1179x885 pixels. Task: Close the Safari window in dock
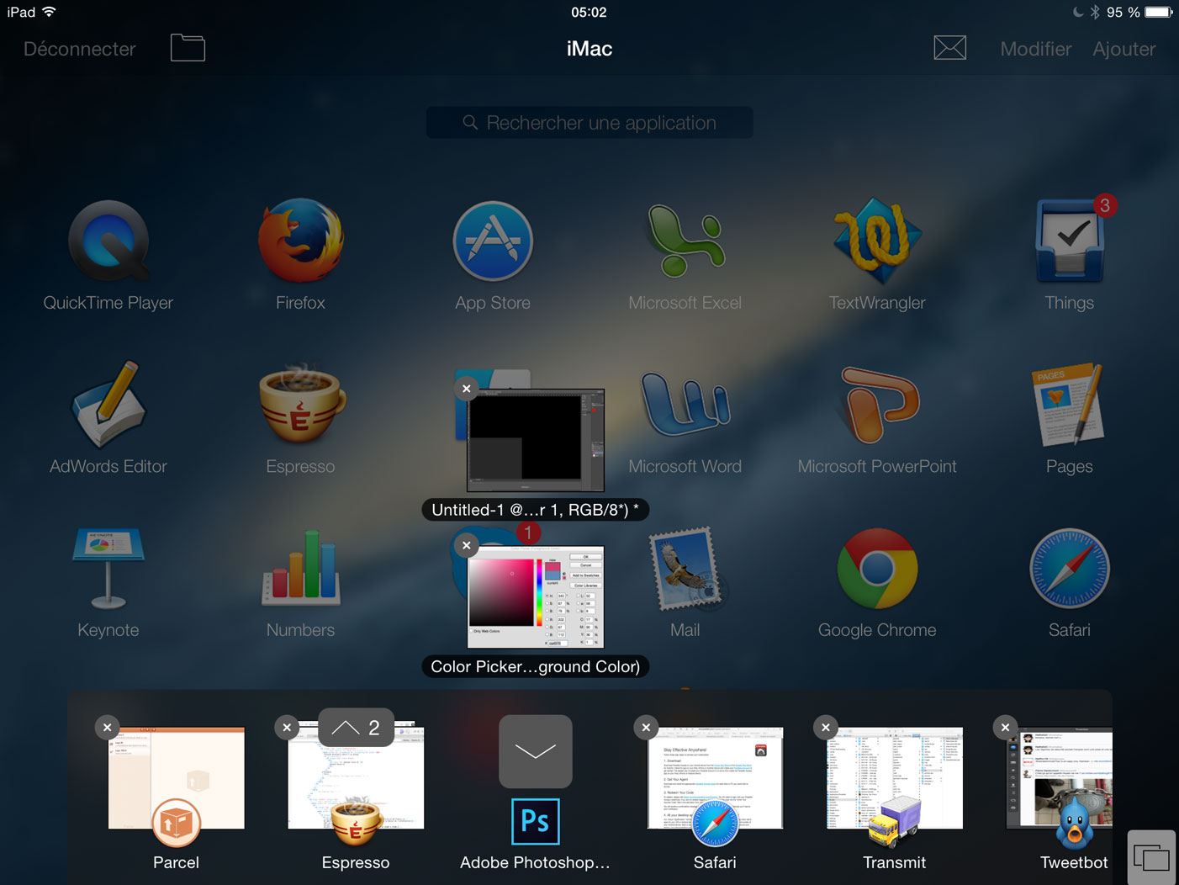pyautogui.click(x=646, y=728)
